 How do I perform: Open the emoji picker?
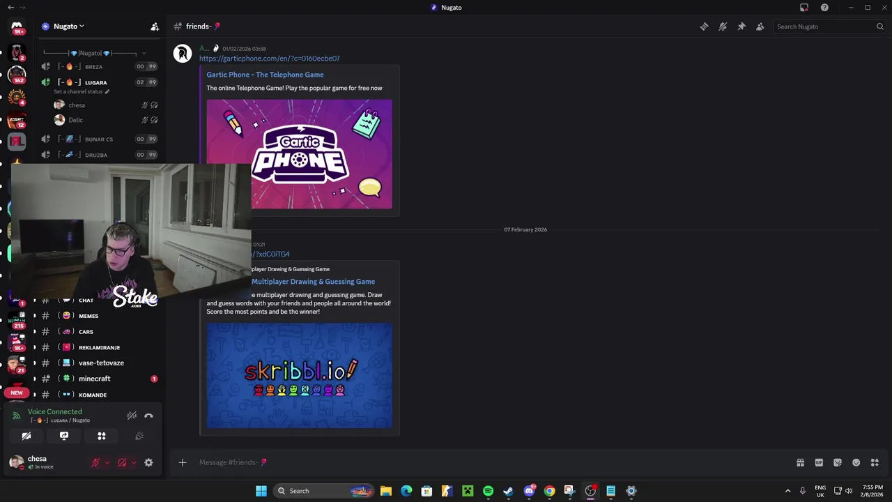pos(856,462)
